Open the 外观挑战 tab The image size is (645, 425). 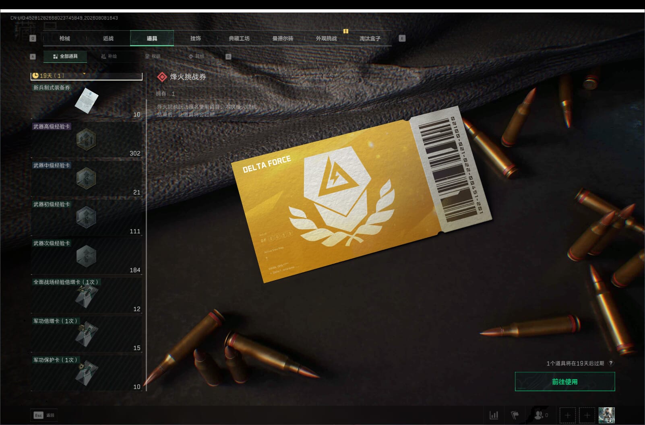click(x=326, y=38)
